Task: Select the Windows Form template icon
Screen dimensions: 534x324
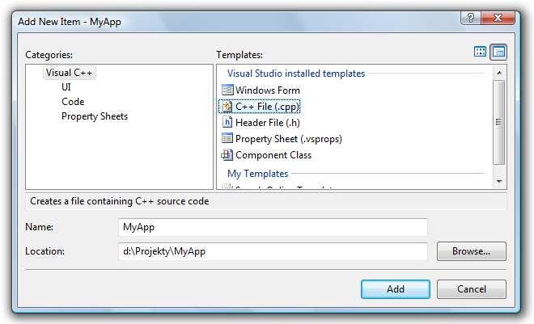Action: (227, 90)
